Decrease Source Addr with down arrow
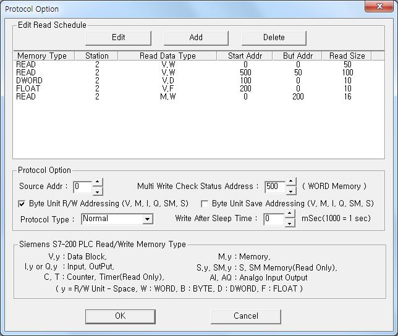 point(98,190)
